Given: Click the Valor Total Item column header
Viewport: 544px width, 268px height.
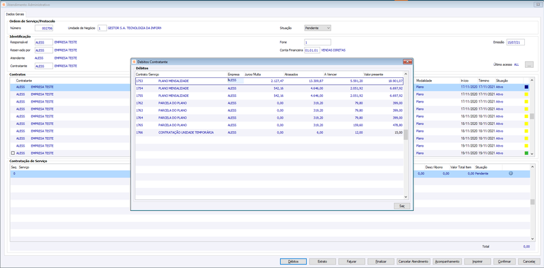Looking at the screenshot, I should pos(461,167).
